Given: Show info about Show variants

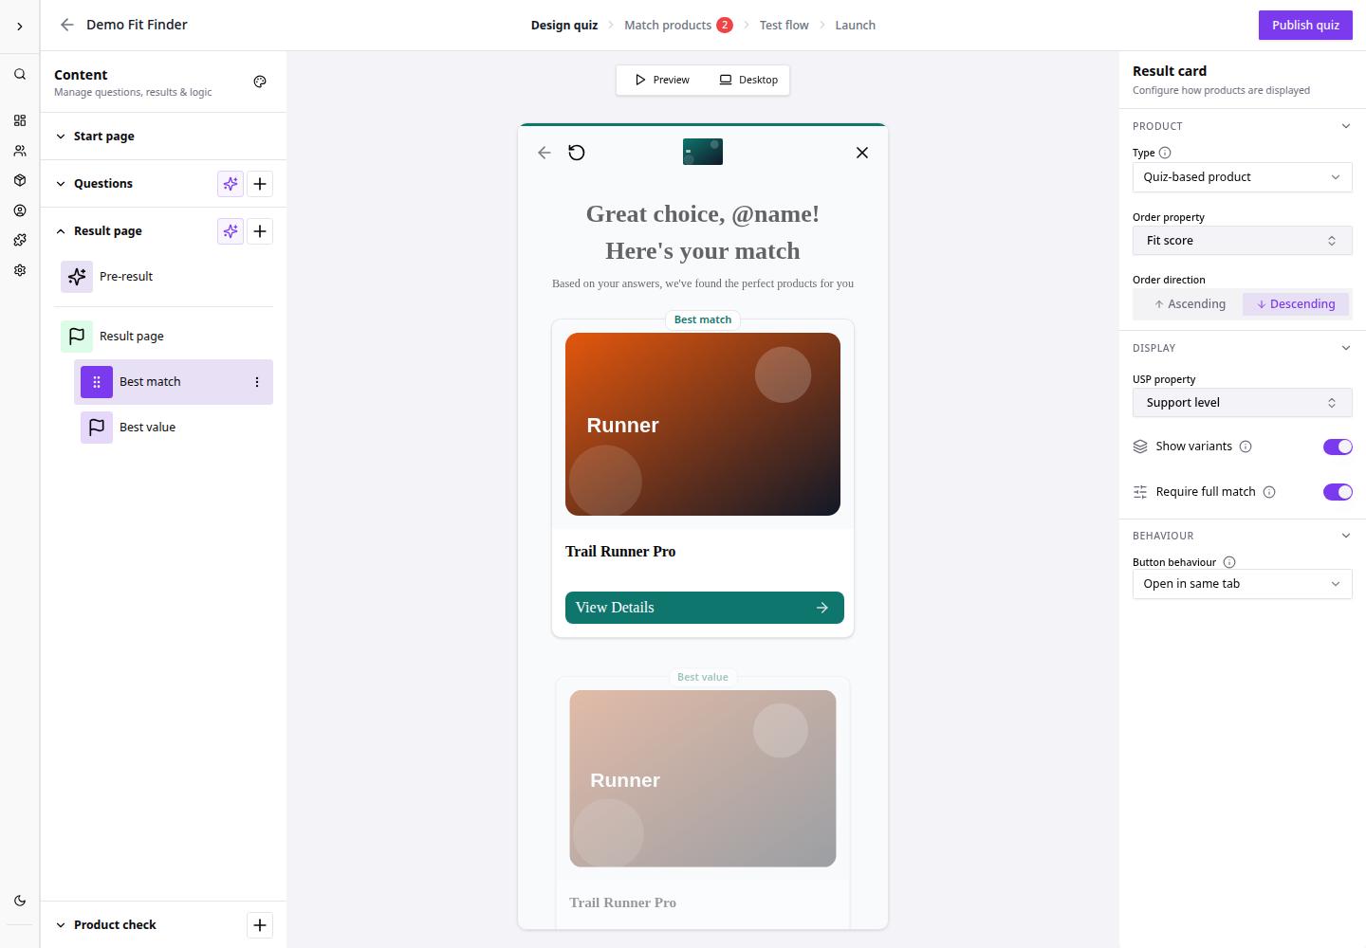Looking at the screenshot, I should coord(1246,447).
